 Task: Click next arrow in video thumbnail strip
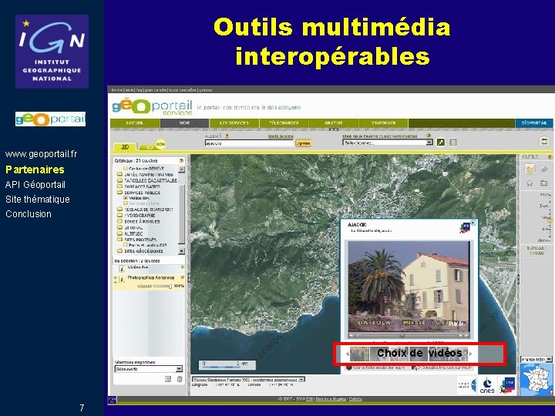(470, 354)
